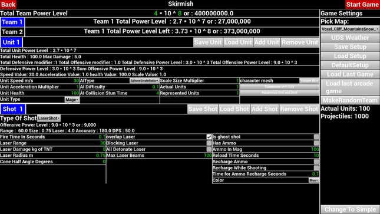The width and height of the screenshot is (380, 214).
Task: Tick the Has Ammo checkbox
Action: [316, 143]
